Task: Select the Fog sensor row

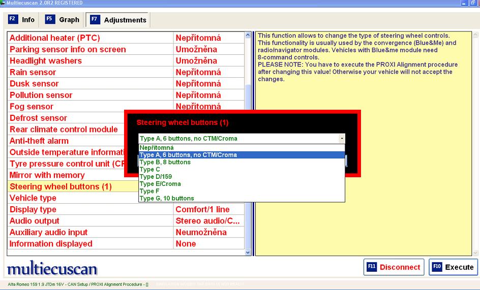Action: (126, 107)
